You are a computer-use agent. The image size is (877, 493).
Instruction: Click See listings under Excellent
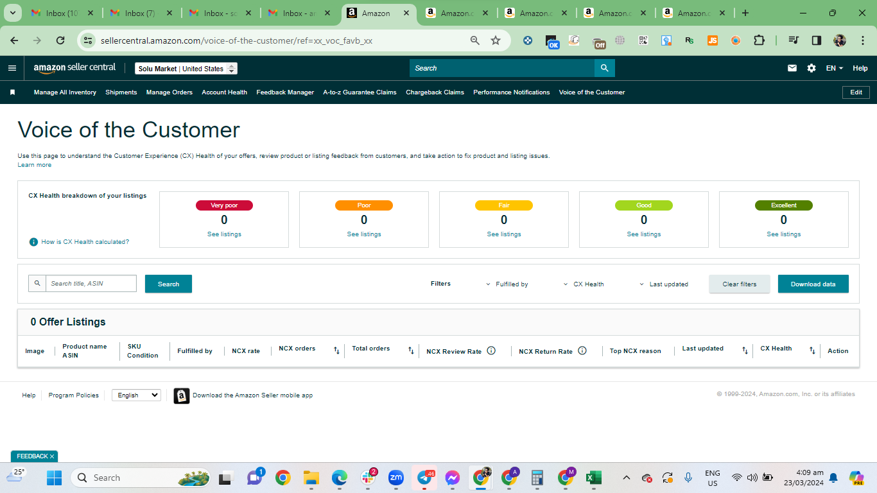pyautogui.click(x=784, y=234)
